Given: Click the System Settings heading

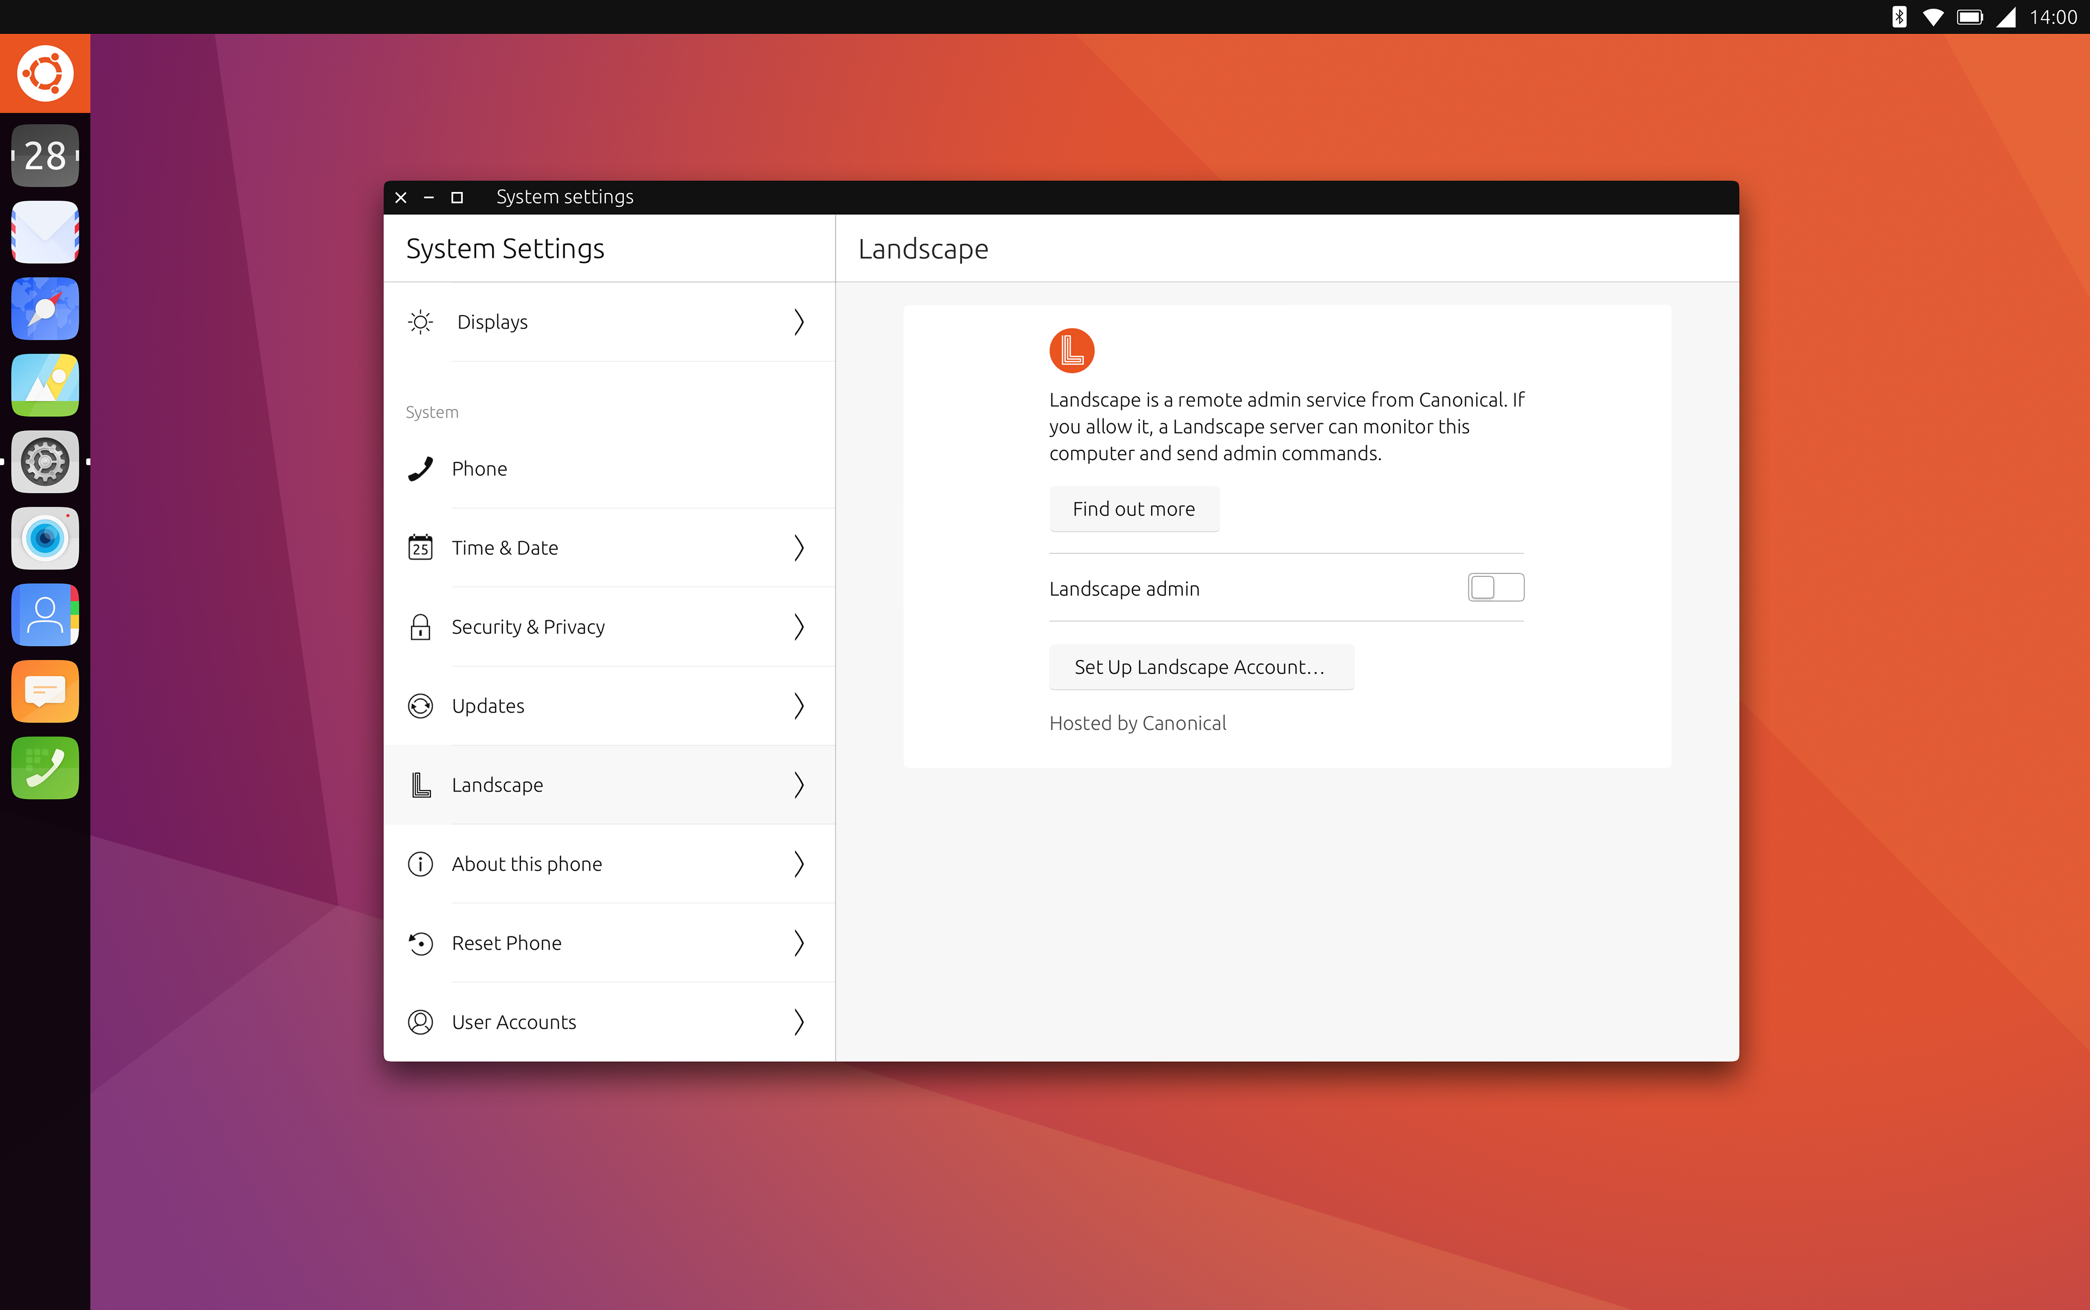Looking at the screenshot, I should pos(506,249).
